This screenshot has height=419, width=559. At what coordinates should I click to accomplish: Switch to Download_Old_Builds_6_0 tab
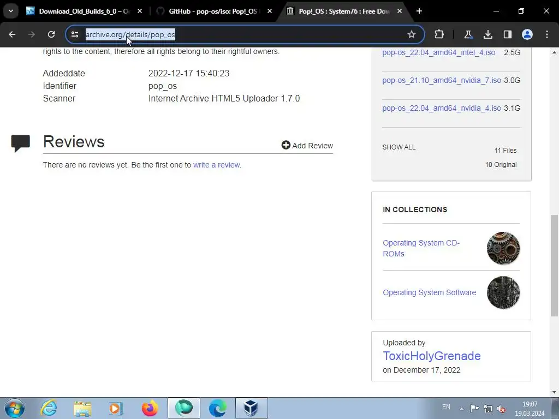[84, 11]
